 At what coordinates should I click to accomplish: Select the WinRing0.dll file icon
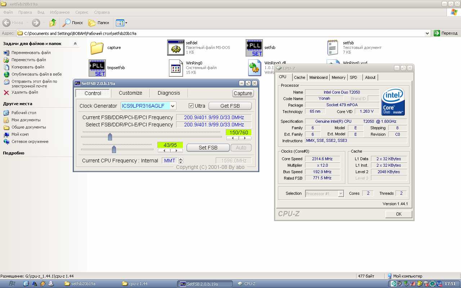tap(254, 68)
